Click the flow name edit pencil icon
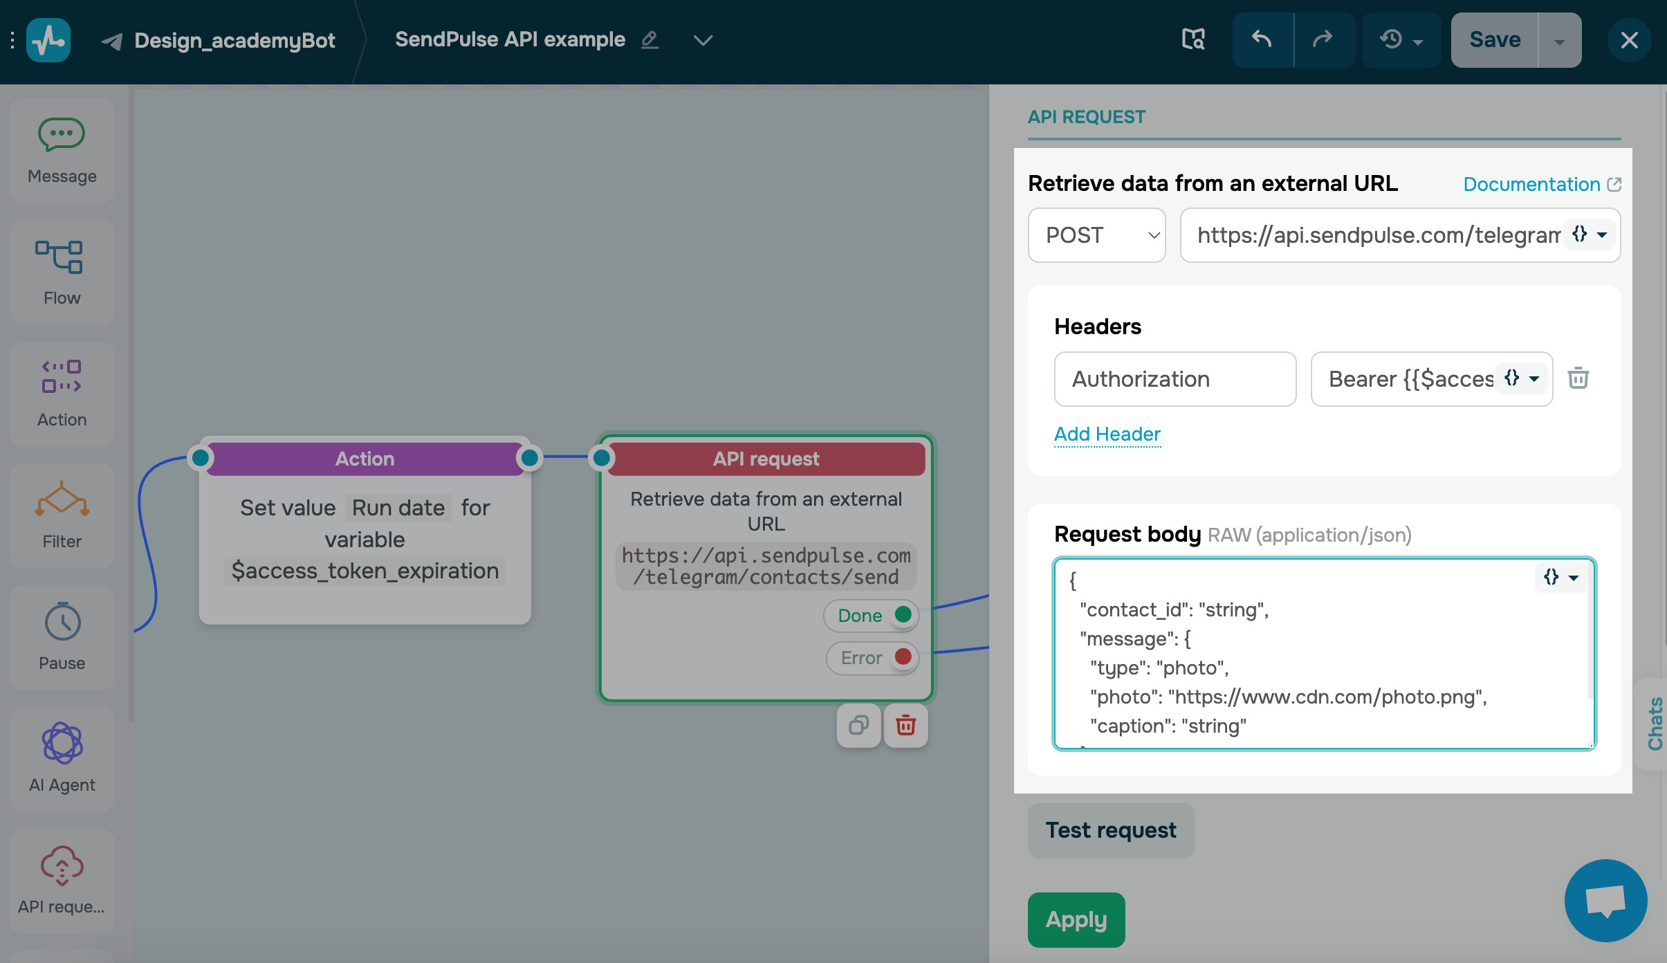Screen dimensions: 1667x963 (x=650, y=40)
